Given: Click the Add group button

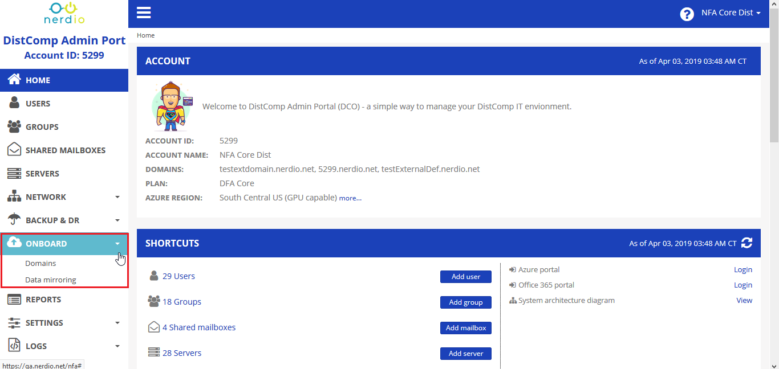Looking at the screenshot, I should [466, 302].
